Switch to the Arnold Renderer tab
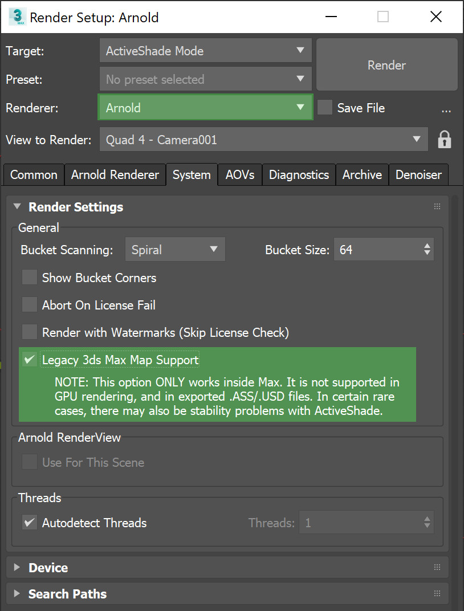 pyautogui.click(x=115, y=174)
